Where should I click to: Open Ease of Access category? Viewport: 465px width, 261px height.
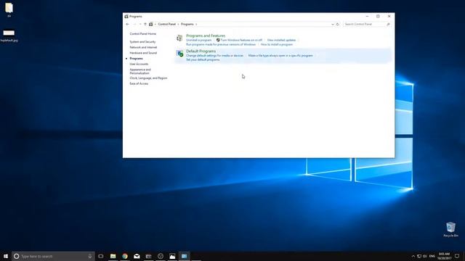[x=139, y=84]
